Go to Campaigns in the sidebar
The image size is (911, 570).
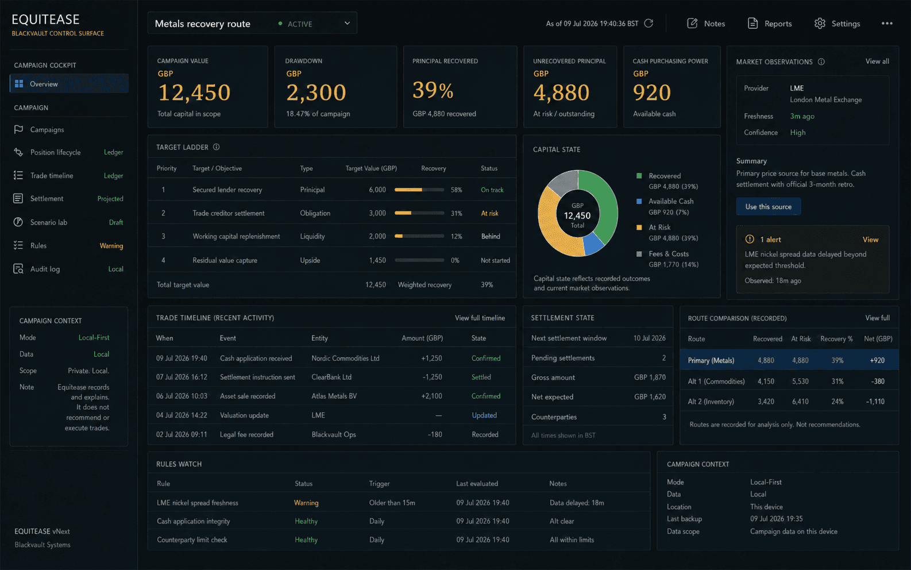tap(69, 129)
